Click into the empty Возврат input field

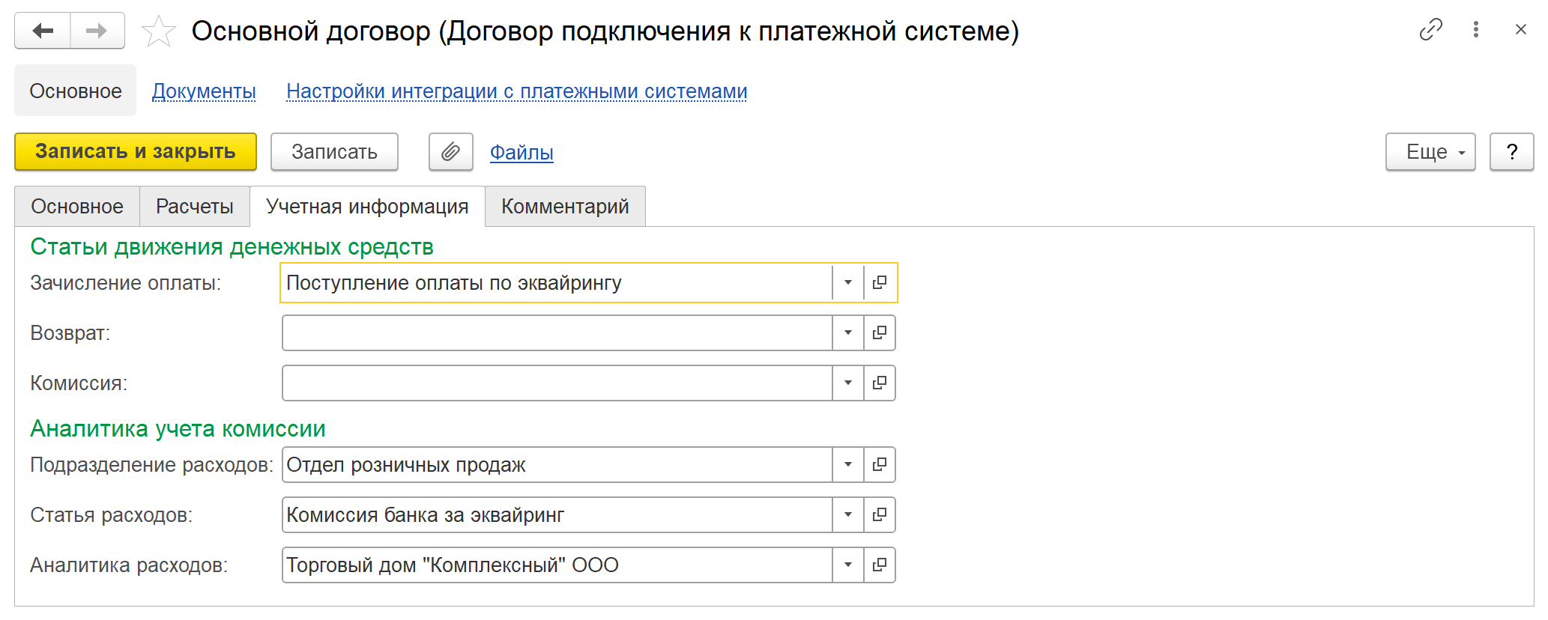[x=556, y=333]
